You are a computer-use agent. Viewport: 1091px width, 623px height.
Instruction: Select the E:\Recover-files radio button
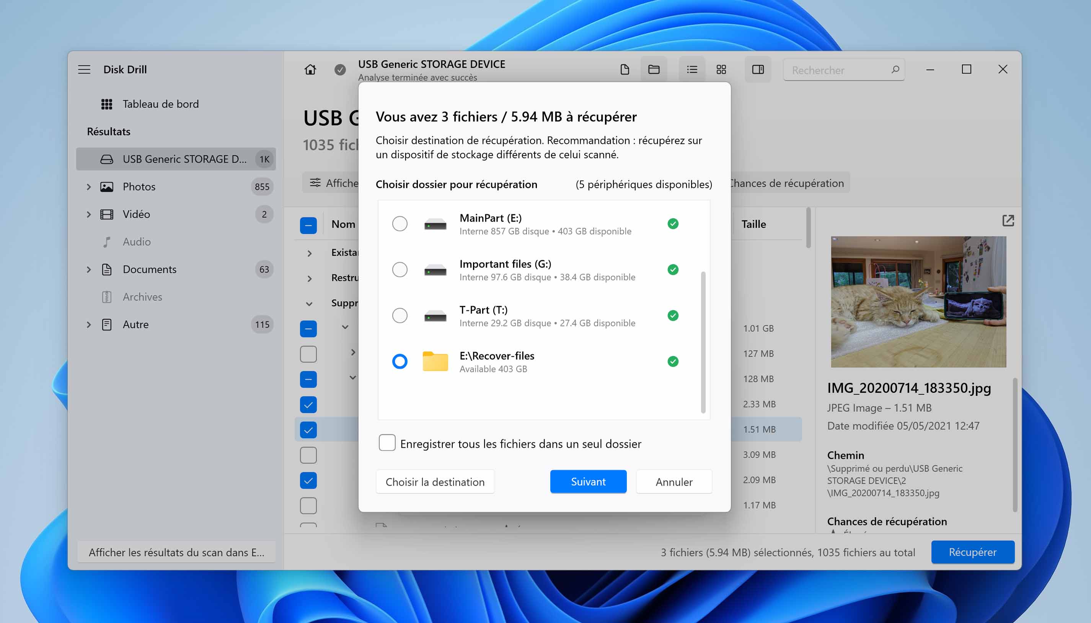(399, 360)
